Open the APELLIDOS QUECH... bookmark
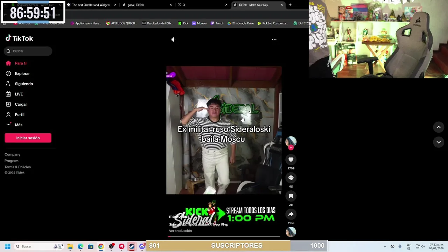The image size is (448, 252). coord(122,23)
